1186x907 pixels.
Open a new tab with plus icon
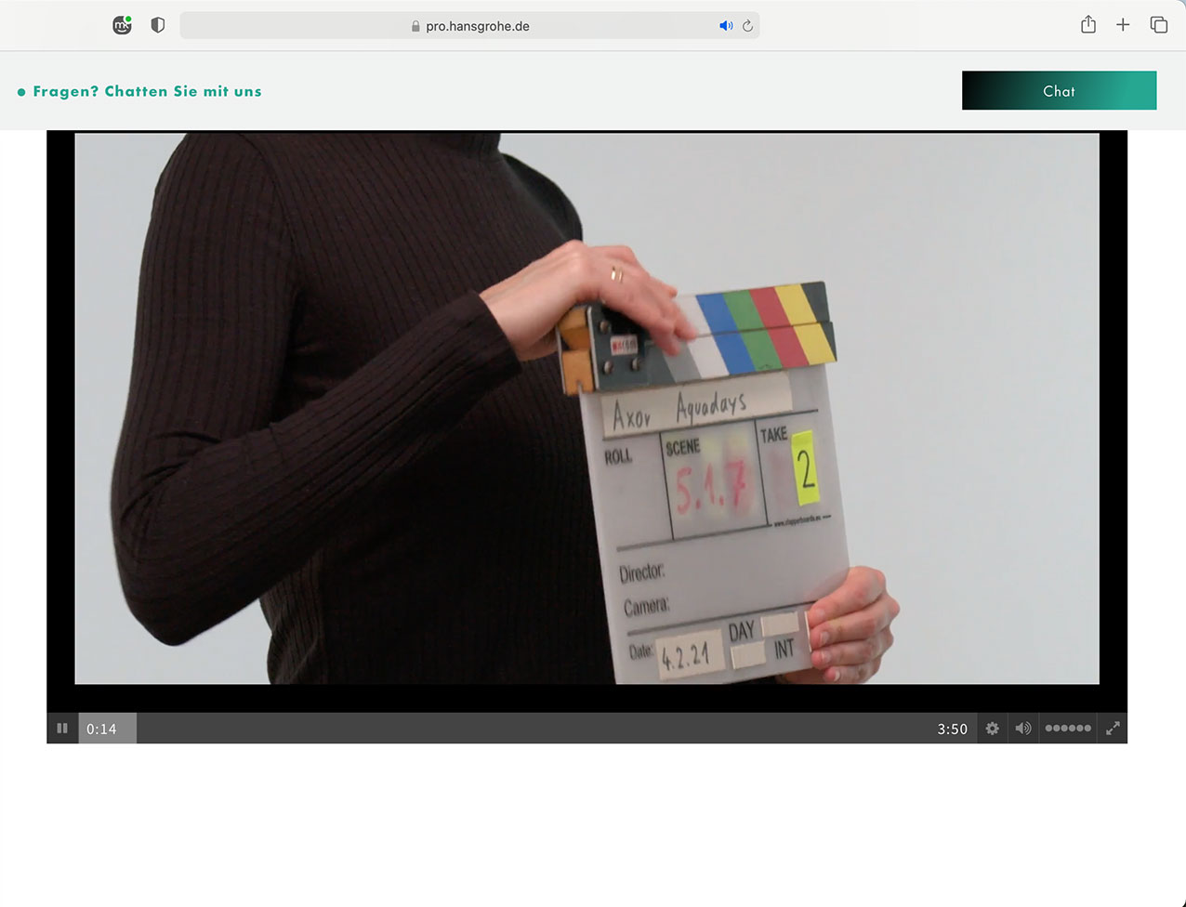click(x=1123, y=25)
